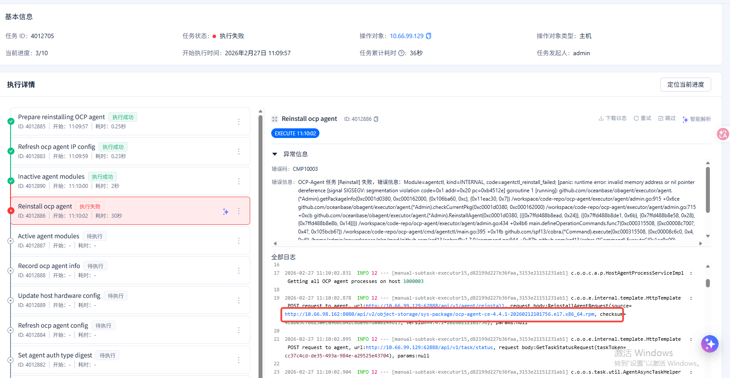This screenshot has width=730, height=378.
Task: Click the AI sparkle icon on the failed Reinstall ocp agent row
Action: coord(226,212)
